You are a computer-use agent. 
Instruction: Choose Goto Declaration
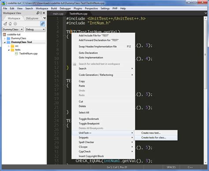103,53
